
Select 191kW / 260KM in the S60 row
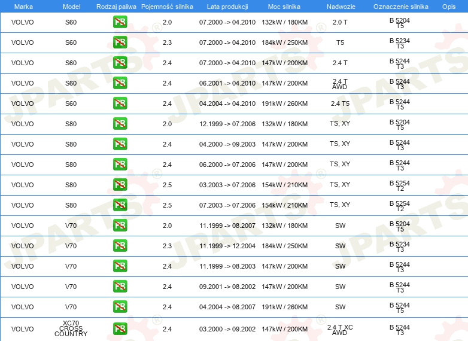[x=285, y=103]
